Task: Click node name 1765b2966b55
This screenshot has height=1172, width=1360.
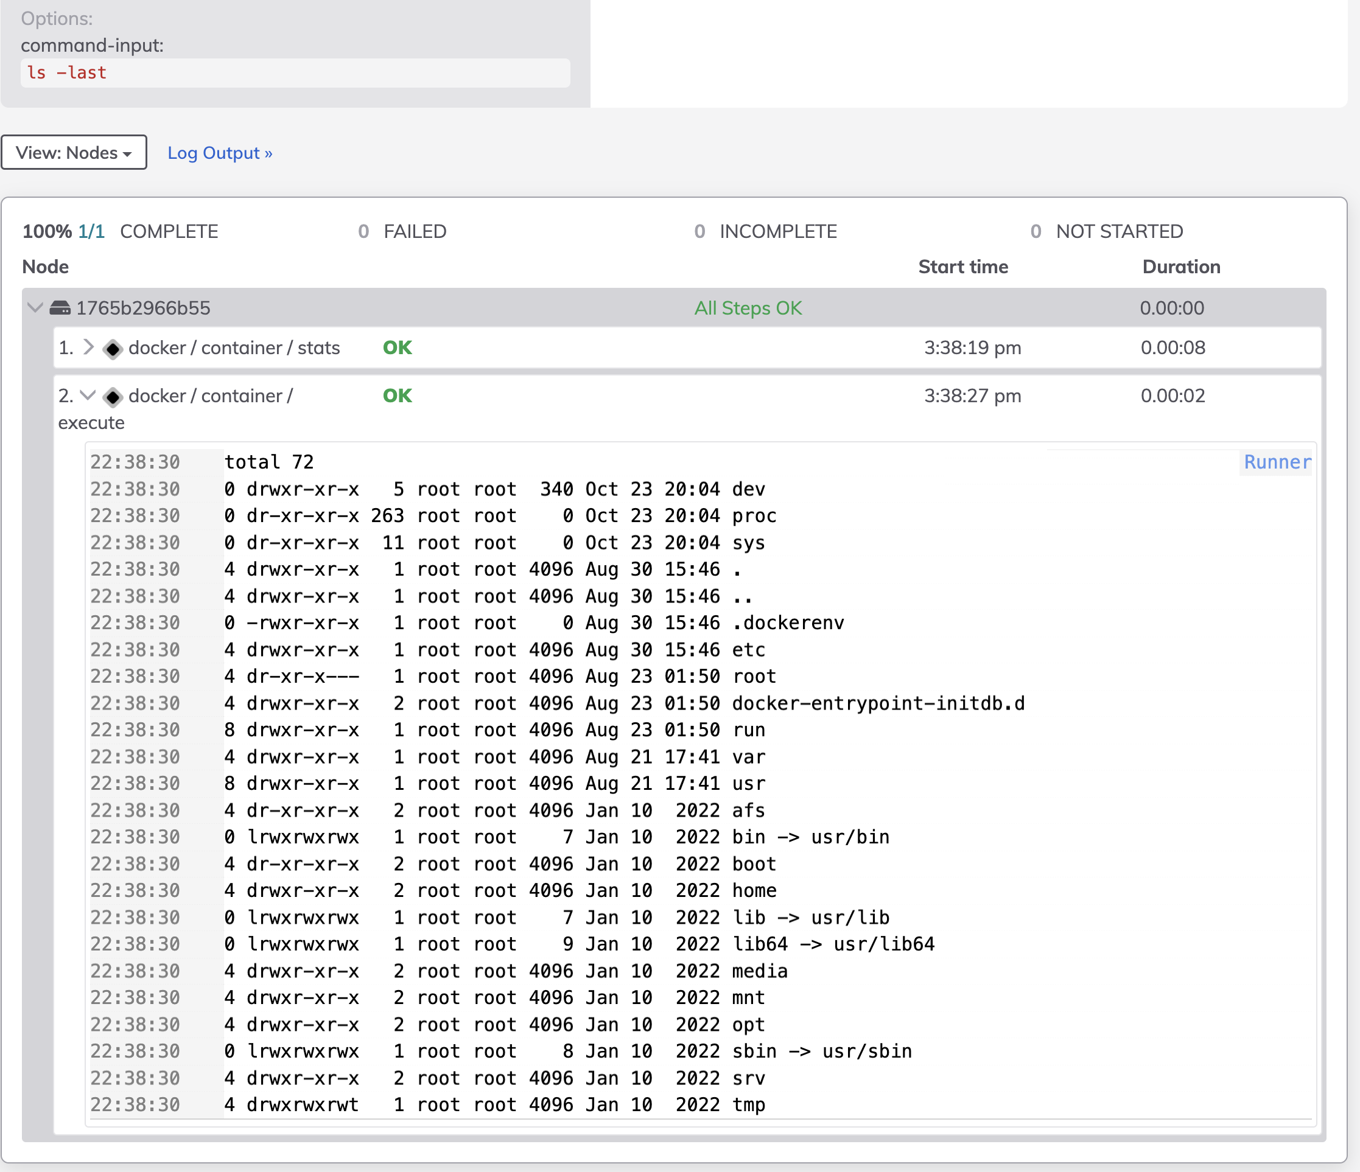Action: click(x=143, y=308)
